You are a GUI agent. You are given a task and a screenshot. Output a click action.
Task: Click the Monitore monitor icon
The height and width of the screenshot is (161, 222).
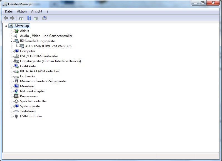point(16,86)
